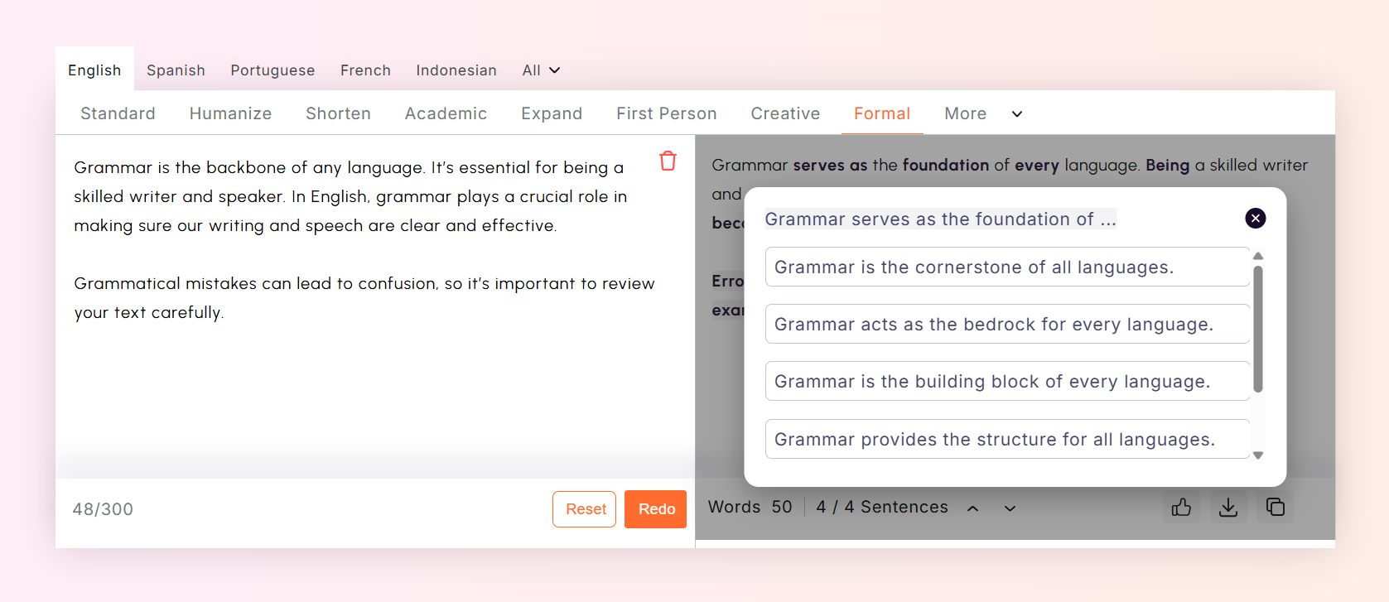Click the highlighted 'Grammar serves as the foundation of ...' text
Viewport: 1389px width, 602px height.
click(x=940, y=219)
